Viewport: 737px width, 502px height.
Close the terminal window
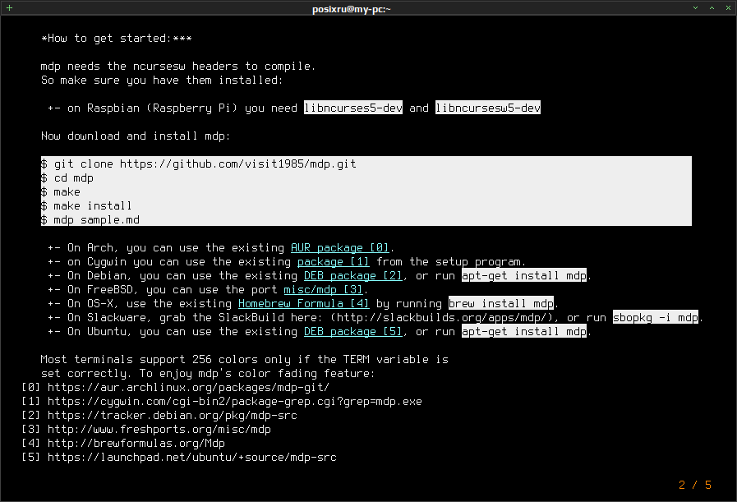(x=728, y=8)
